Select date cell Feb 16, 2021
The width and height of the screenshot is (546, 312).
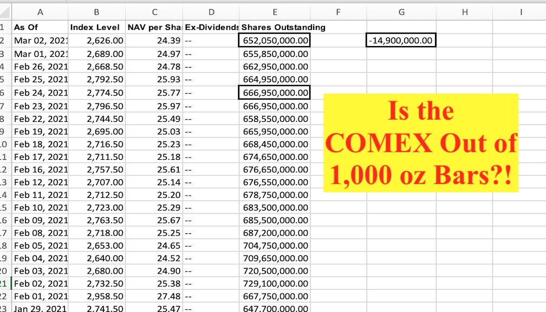[40, 170]
